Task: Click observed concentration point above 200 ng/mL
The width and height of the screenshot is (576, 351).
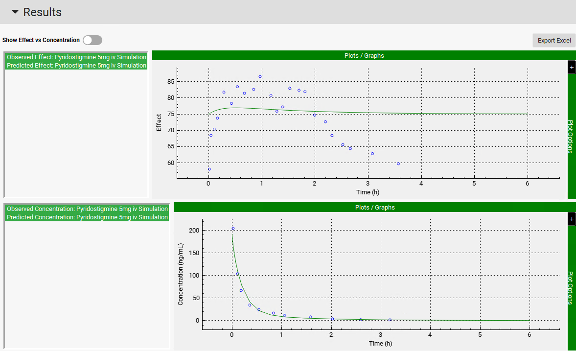Action: [x=233, y=229]
